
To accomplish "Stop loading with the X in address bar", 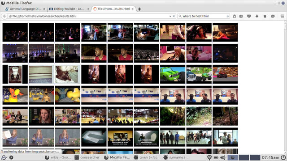I will 174,16.
